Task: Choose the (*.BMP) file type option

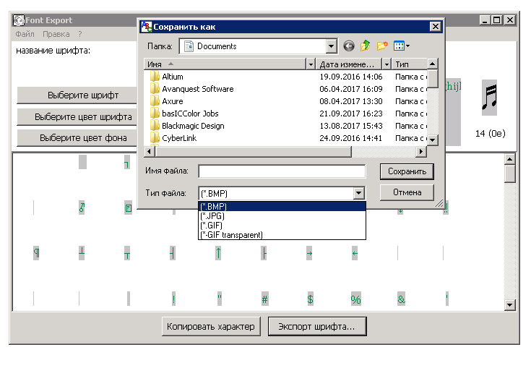Action: click(x=282, y=206)
